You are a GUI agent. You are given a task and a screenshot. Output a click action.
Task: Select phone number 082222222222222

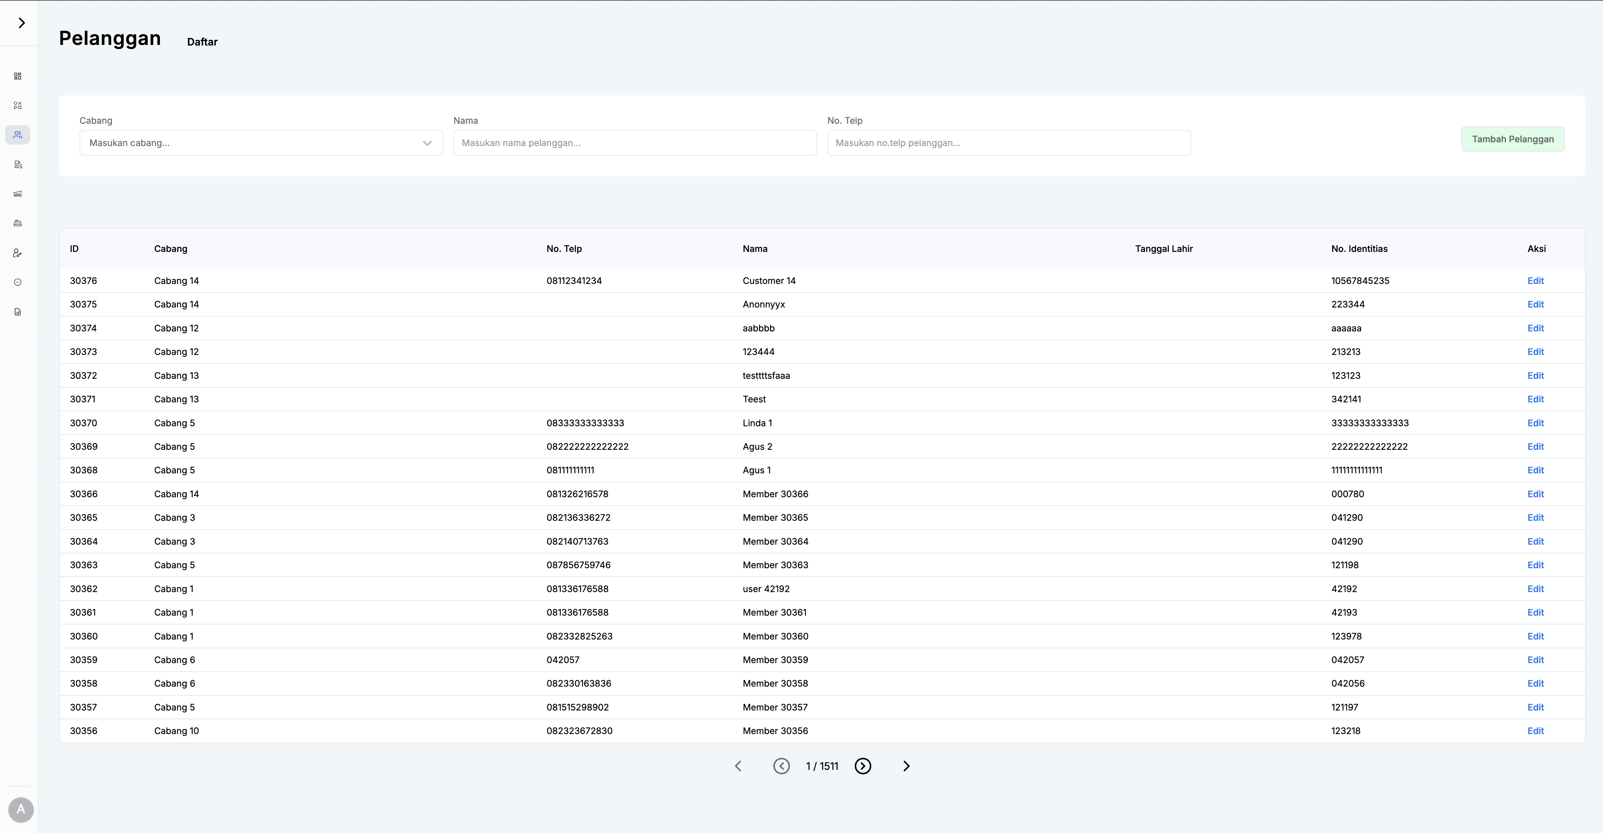point(588,447)
